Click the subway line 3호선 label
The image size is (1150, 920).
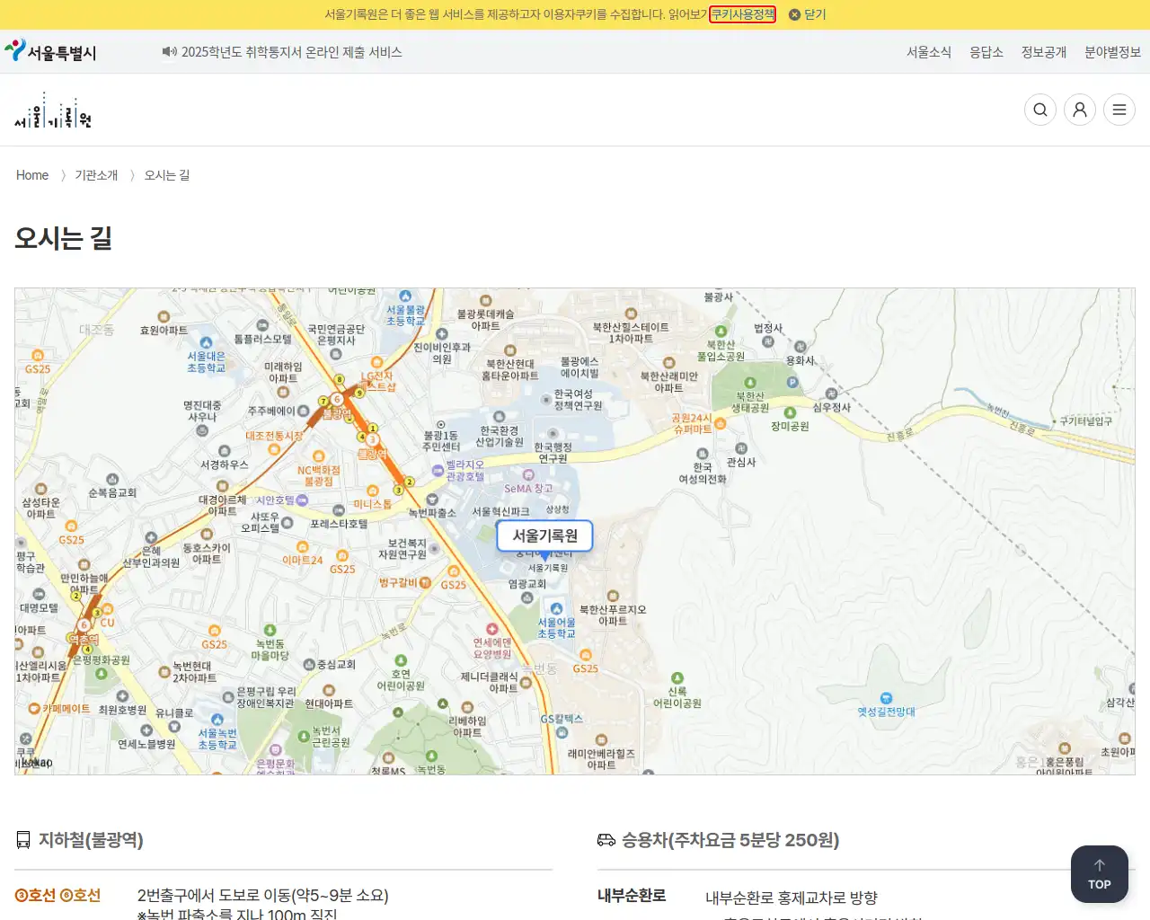pos(35,896)
